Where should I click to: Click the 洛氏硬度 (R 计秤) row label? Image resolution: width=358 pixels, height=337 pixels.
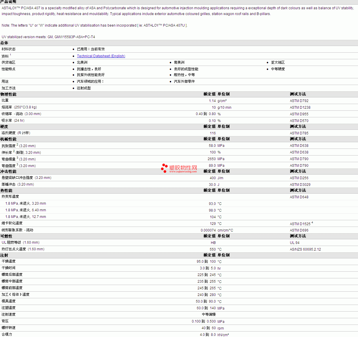point(16,133)
